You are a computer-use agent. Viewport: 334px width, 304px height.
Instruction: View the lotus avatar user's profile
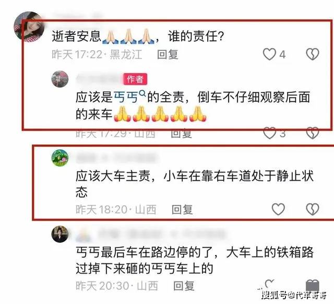60,158
